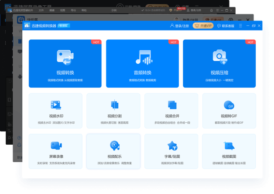The width and height of the screenshot is (274, 194).
Task: Select the 视频水印 watermark tool
Action: coord(55,111)
